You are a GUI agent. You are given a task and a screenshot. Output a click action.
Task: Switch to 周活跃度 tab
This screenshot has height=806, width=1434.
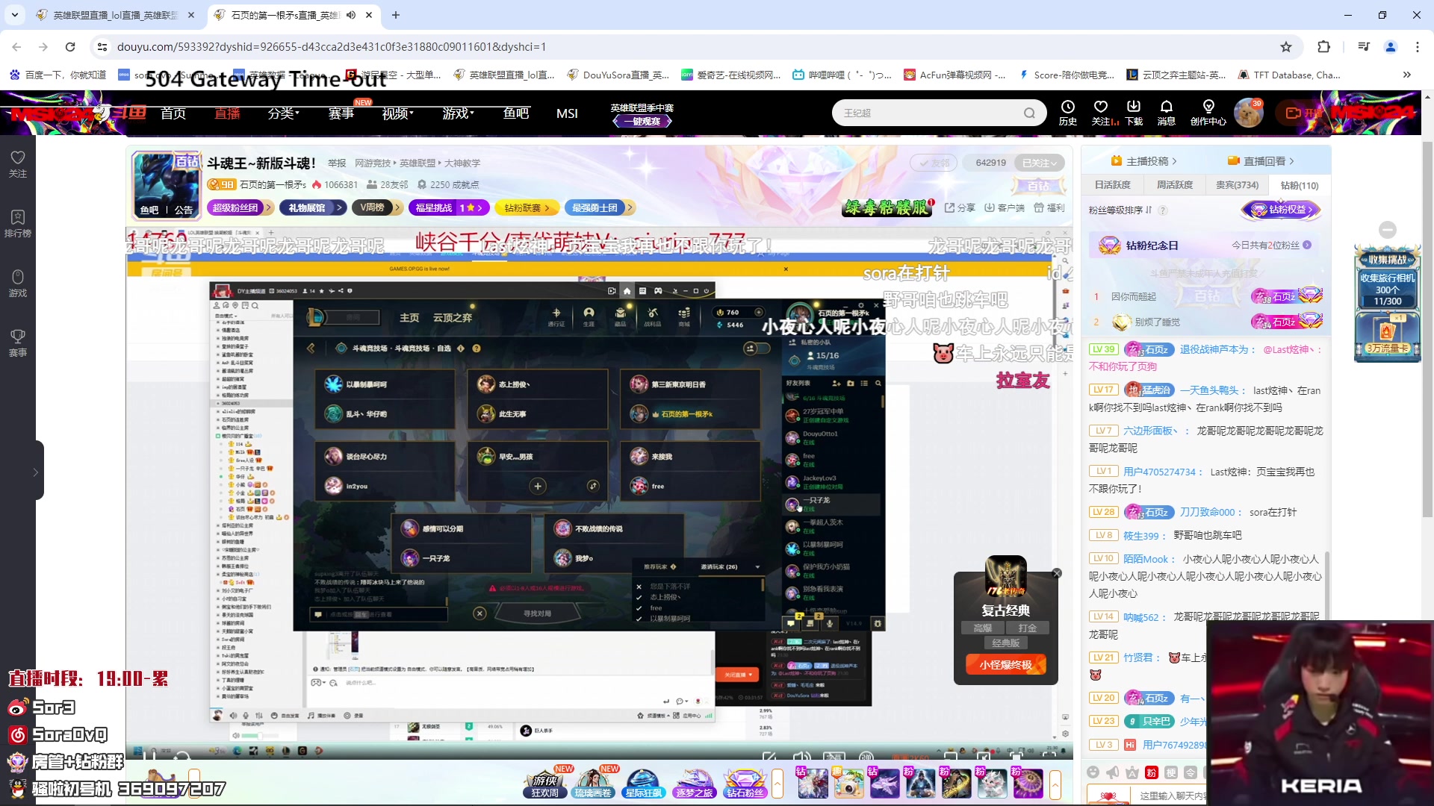pyautogui.click(x=1175, y=185)
